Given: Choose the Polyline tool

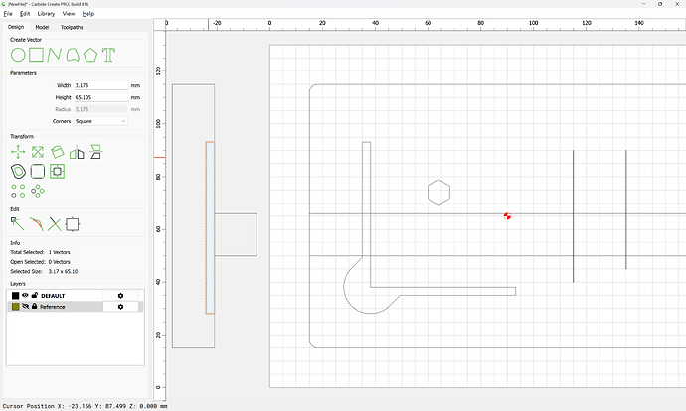Looking at the screenshot, I should tap(55, 55).
